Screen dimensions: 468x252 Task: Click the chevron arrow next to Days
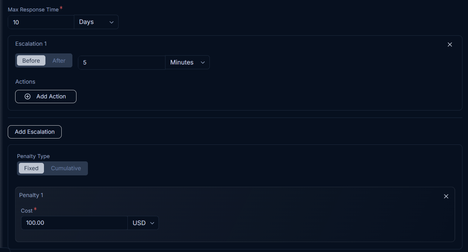point(112,22)
